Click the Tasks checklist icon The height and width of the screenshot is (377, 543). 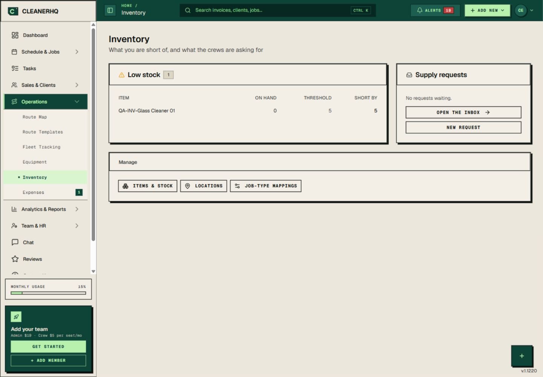tap(15, 69)
